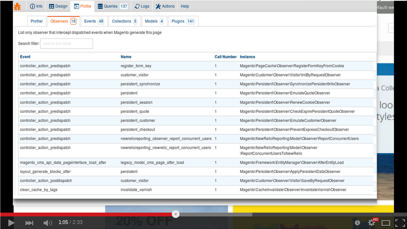
Task: Click the SynchronizePersistentInfoObserver instance cell
Action: (295, 84)
